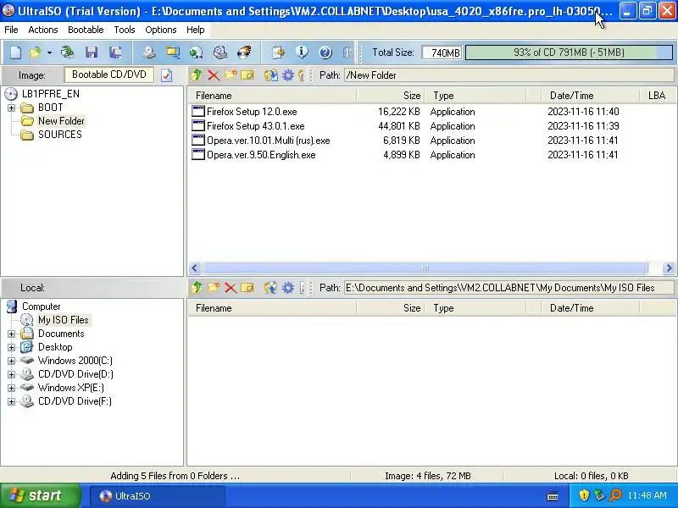Click the Information toolbar icon

[x=302, y=52]
